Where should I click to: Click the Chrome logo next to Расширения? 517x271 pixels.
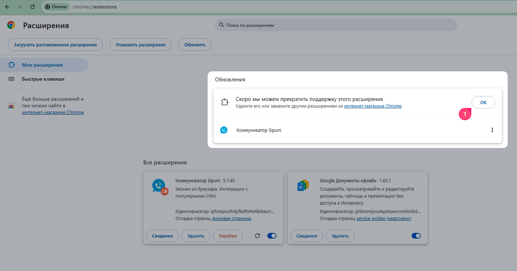point(11,25)
